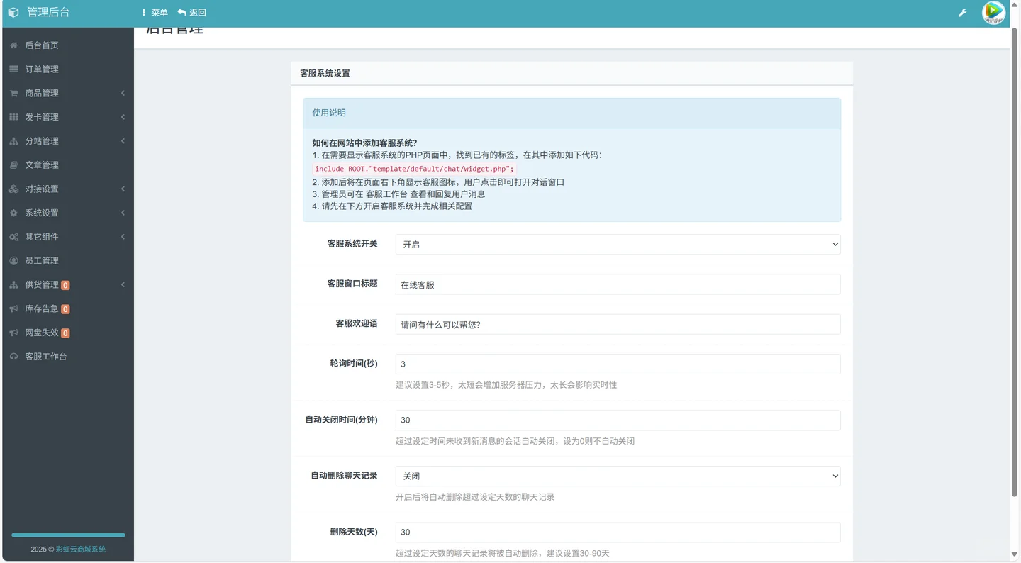This screenshot has height=563, width=1021.
Task: Open the 彩虹云商城系统 footer link
Action: 80,549
